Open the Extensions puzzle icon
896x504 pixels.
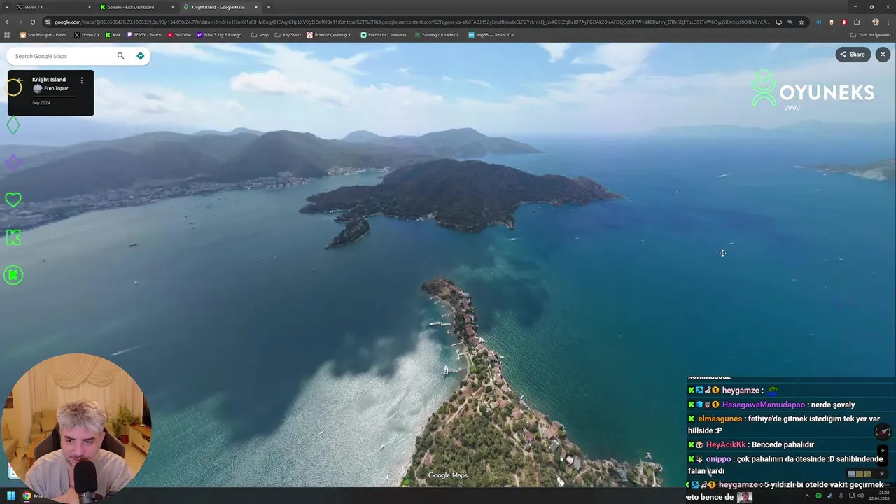[x=857, y=22]
